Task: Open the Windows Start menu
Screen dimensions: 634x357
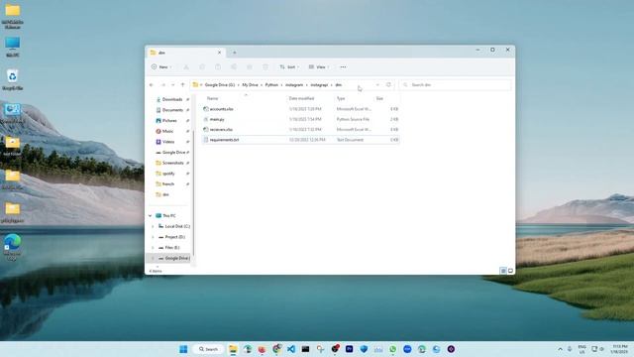Action: 183,349
